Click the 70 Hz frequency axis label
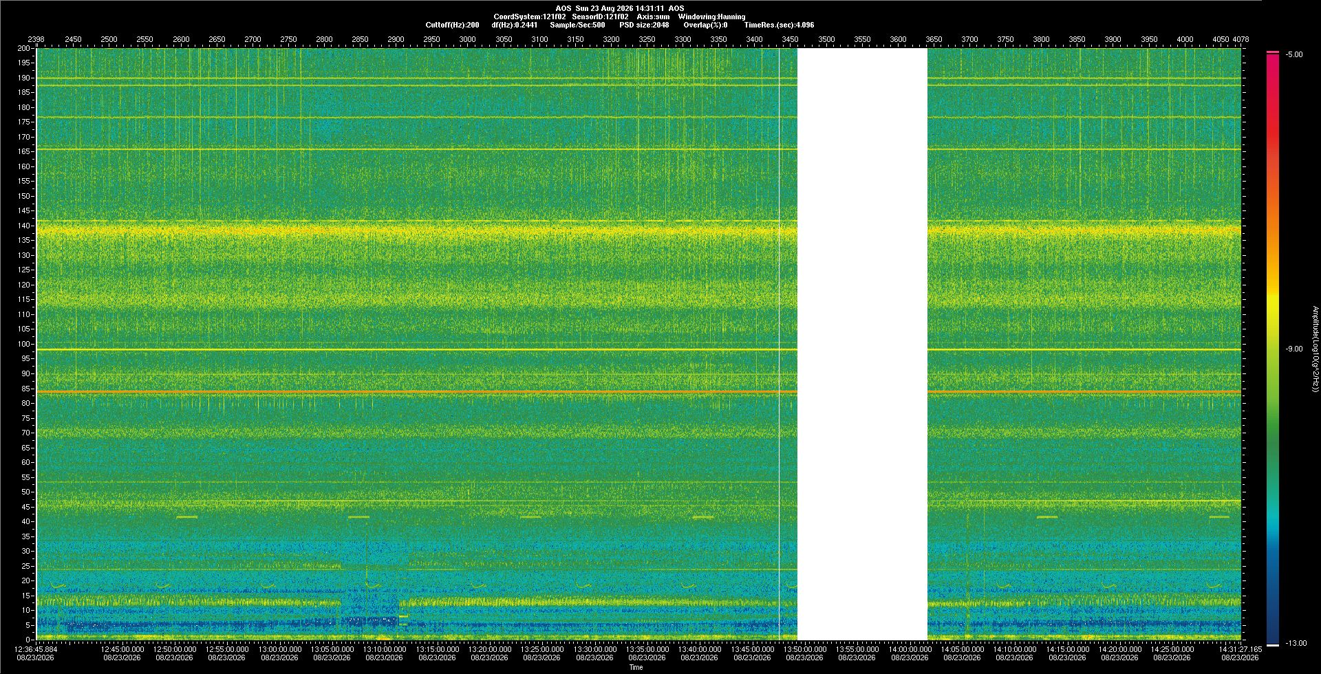This screenshot has width=1321, height=674. click(26, 433)
